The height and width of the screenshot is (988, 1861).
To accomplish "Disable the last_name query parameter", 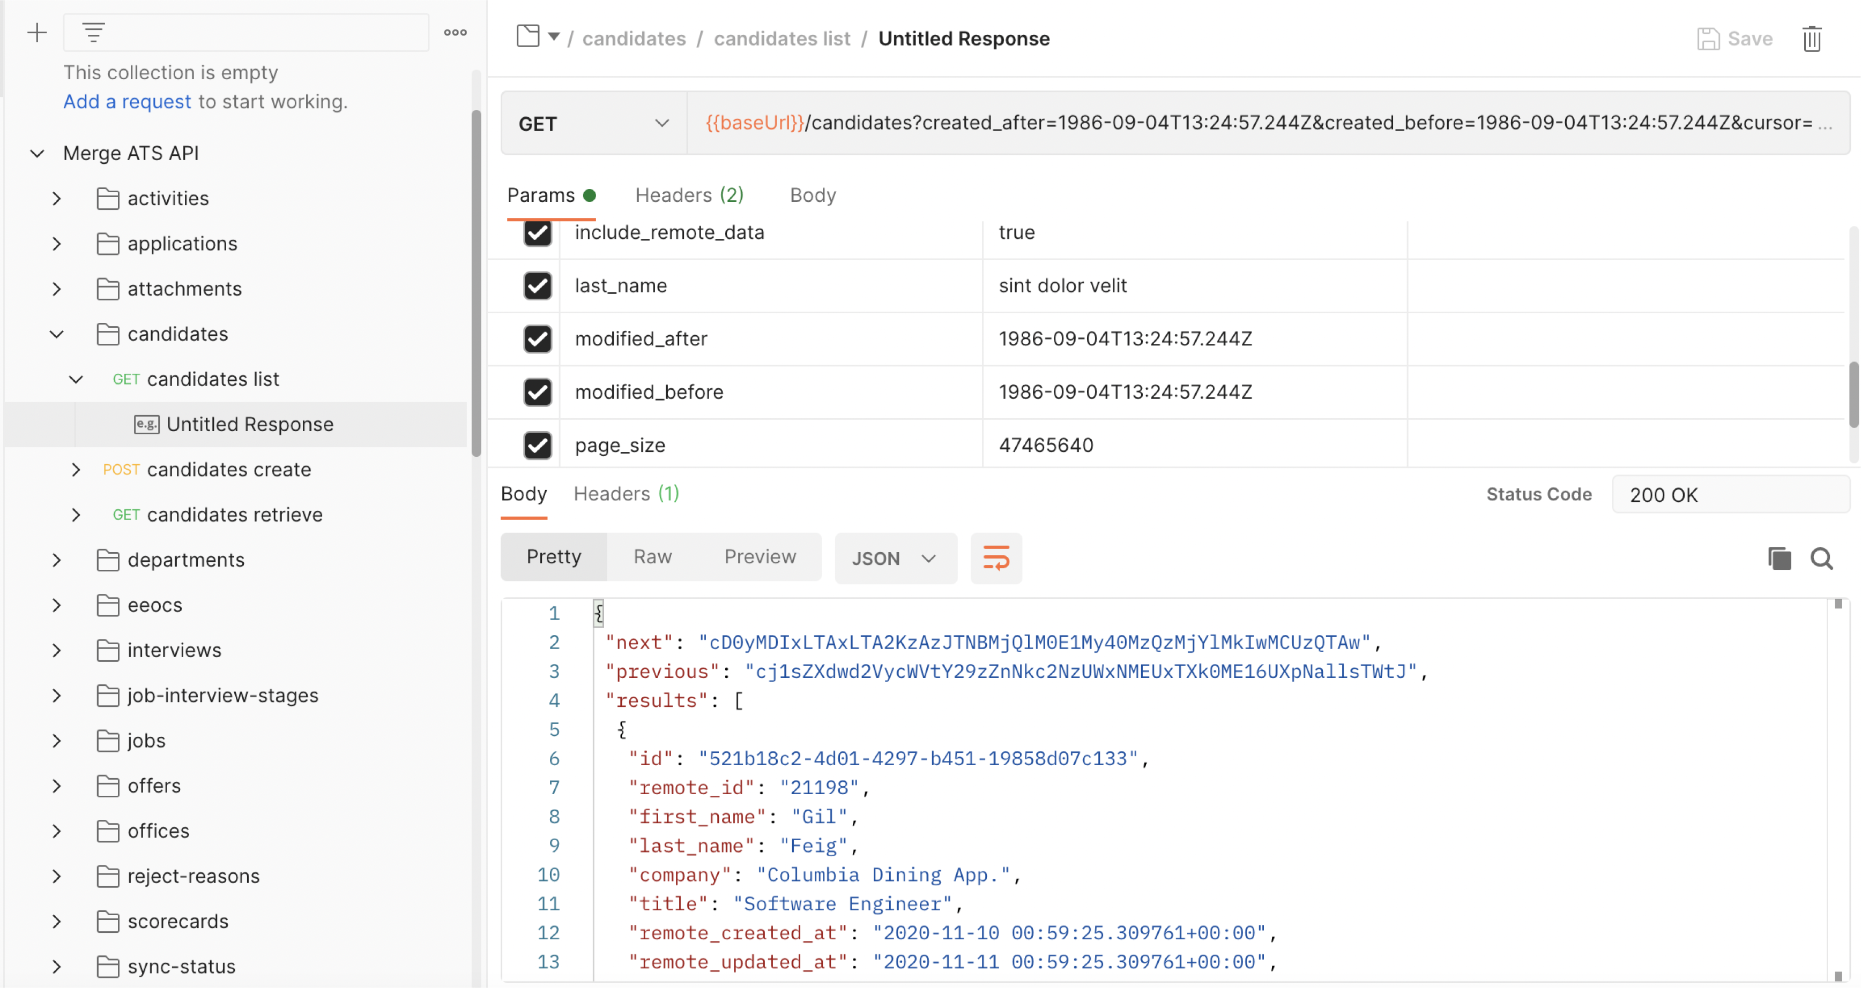I will pyautogui.click(x=538, y=286).
